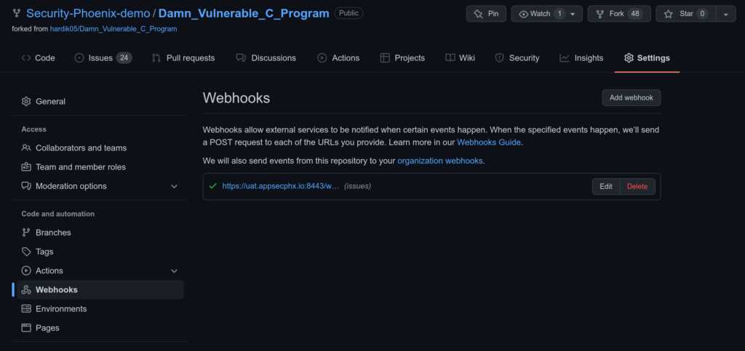Click the (issues) event label
The image size is (745, 351).
[x=357, y=186]
